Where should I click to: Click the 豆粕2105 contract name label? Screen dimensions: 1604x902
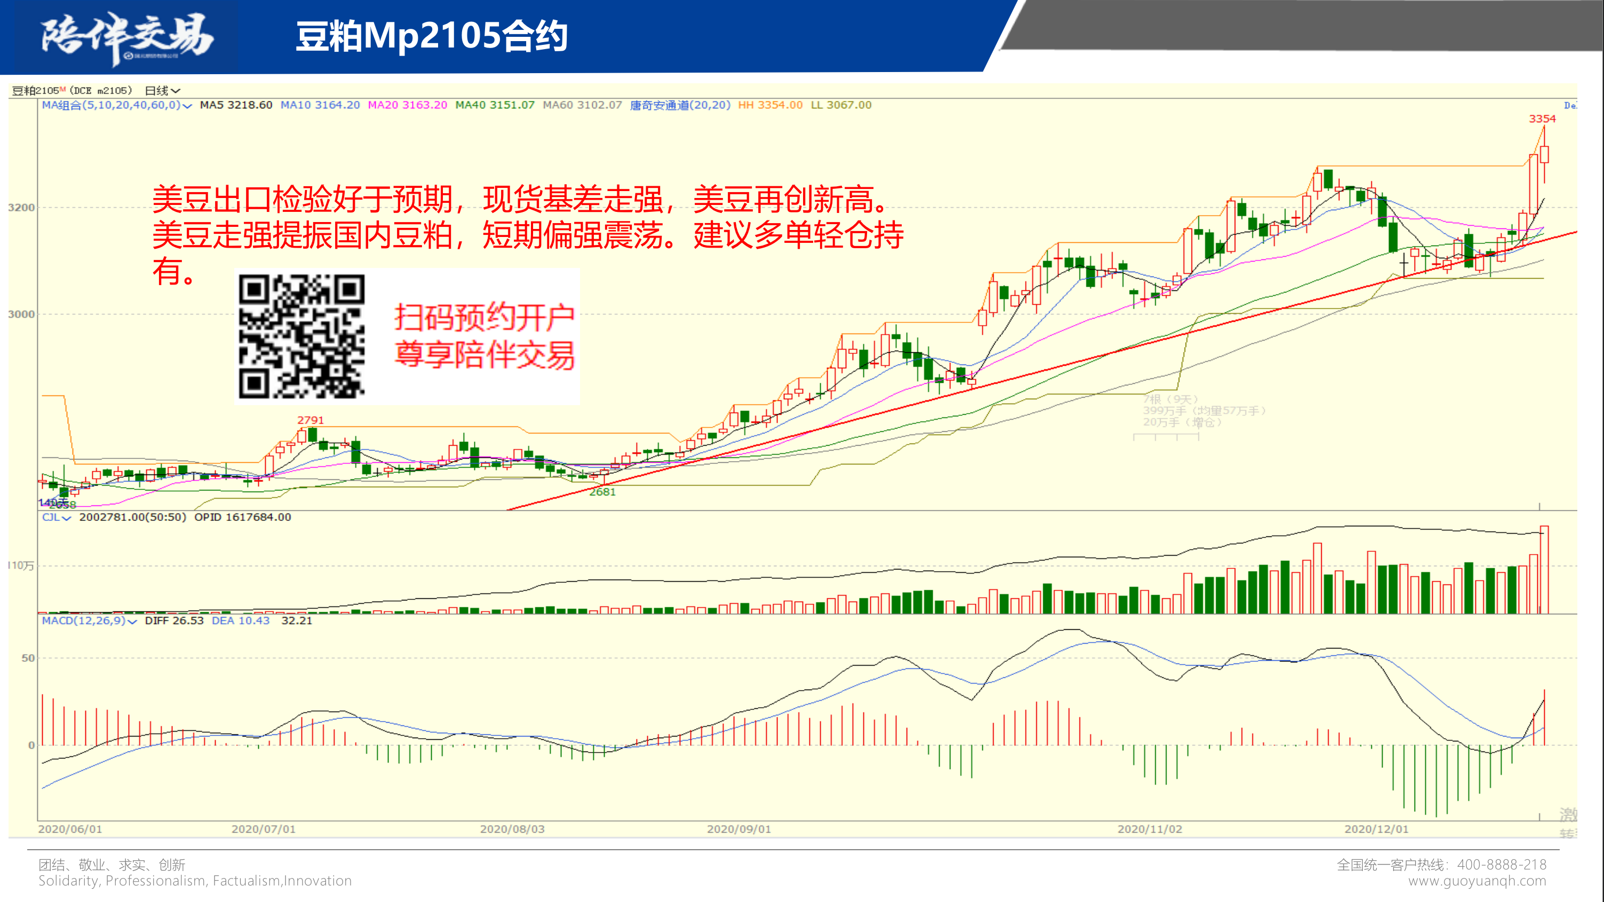tap(35, 91)
